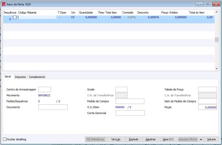Click the Aglutinar button
This screenshot has width=222, height=145.
[151, 139]
